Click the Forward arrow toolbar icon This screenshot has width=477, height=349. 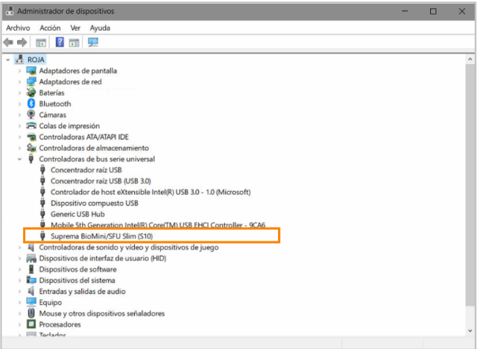click(x=22, y=43)
